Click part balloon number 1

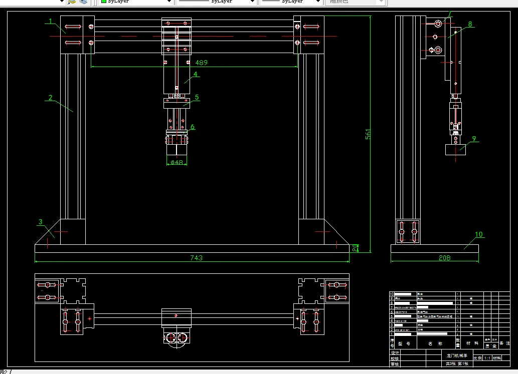click(x=50, y=21)
